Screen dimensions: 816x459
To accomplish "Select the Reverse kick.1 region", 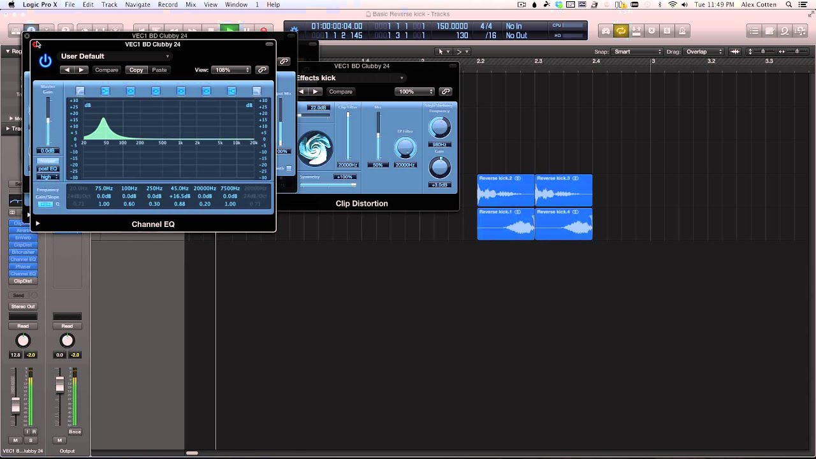I will click(506, 224).
